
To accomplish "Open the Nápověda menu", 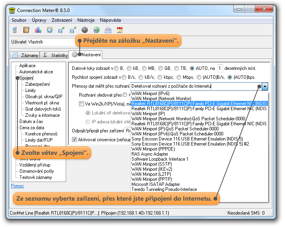I will tap(110, 20).
